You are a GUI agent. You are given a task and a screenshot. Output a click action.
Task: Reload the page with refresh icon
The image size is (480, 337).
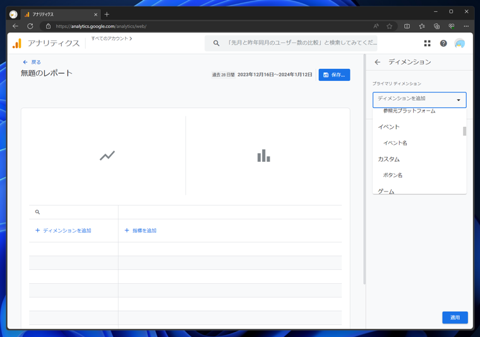30,27
